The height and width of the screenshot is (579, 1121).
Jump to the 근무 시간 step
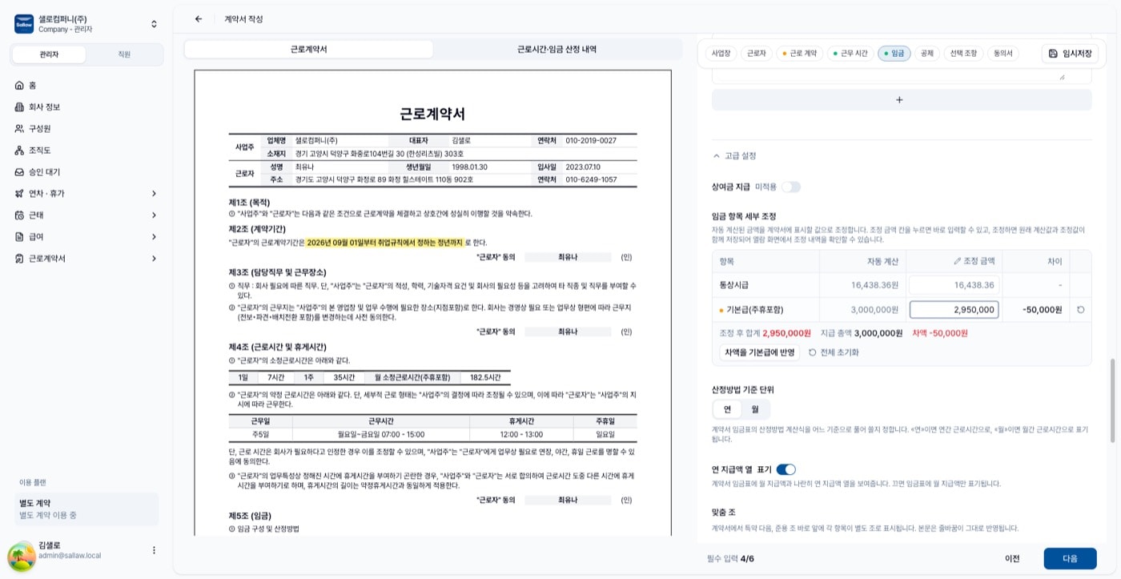pyautogui.click(x=850, y=54)
